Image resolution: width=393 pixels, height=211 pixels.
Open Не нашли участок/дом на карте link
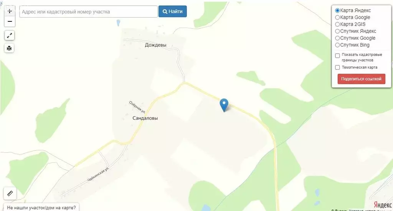[41, 207]
